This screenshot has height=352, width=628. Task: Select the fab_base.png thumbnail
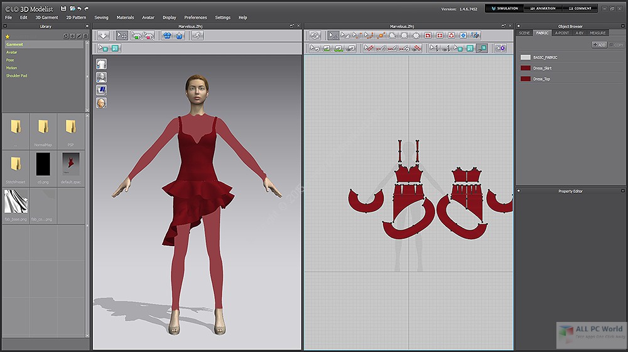[16, 205]
